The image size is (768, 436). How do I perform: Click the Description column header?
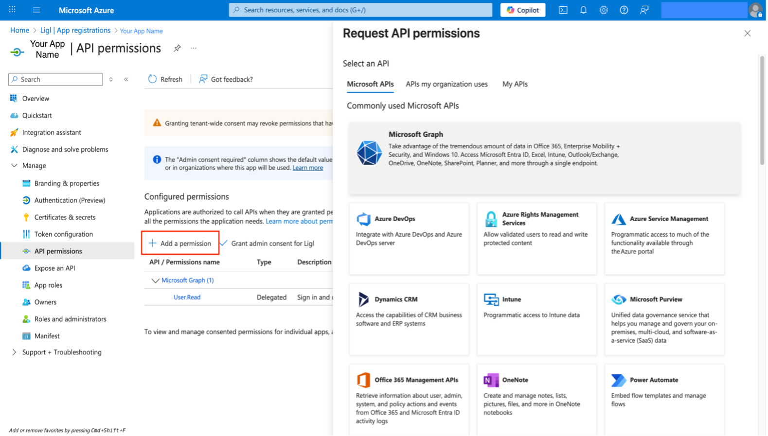314,262
